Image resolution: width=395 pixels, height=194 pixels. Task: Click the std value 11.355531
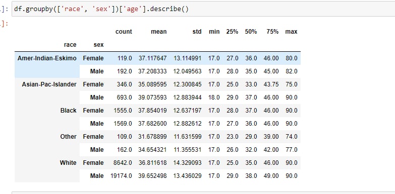click(188, 150)
